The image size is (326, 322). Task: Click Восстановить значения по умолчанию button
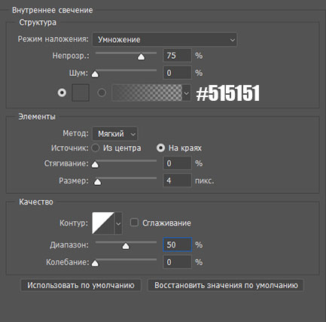point(226,285)
